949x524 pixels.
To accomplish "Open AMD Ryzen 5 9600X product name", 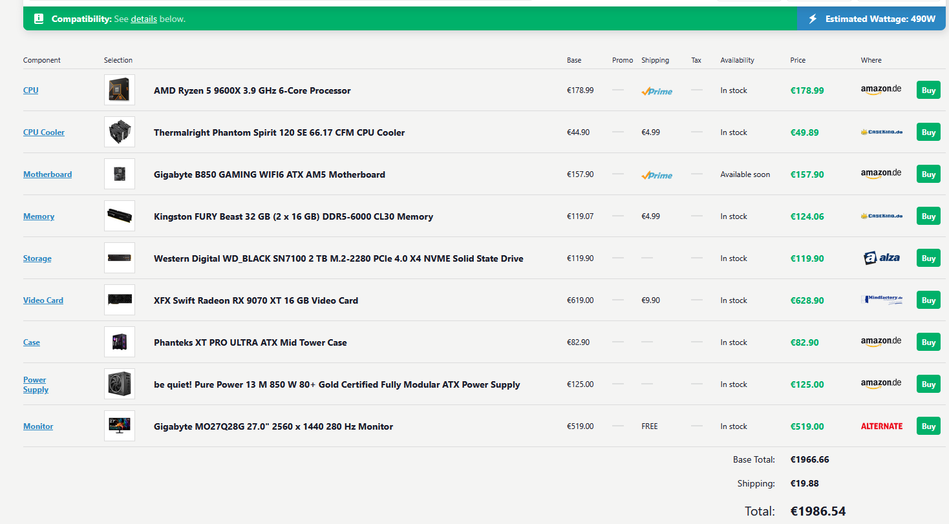I will pyautogui.click(x=252, y=90).
